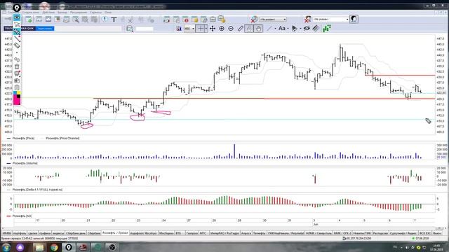Select the ruler measure tool
Screen dimensions: 449x252
[240, 28]
